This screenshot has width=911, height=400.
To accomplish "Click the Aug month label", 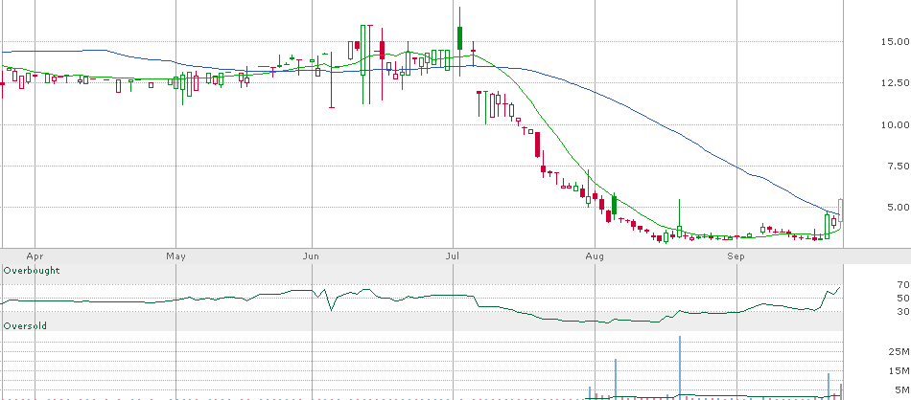I will 595,256.
